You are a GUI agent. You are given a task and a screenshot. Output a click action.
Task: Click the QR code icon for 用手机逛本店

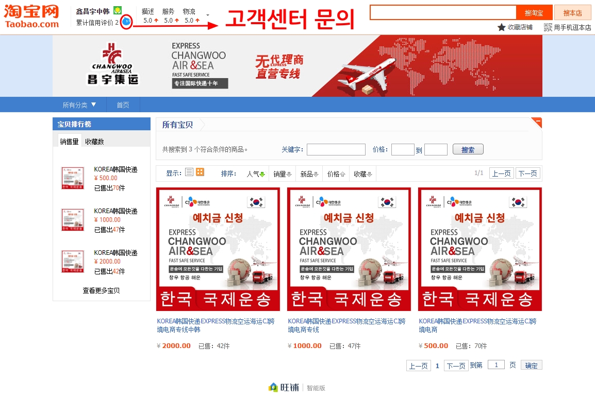coord(548,27)
